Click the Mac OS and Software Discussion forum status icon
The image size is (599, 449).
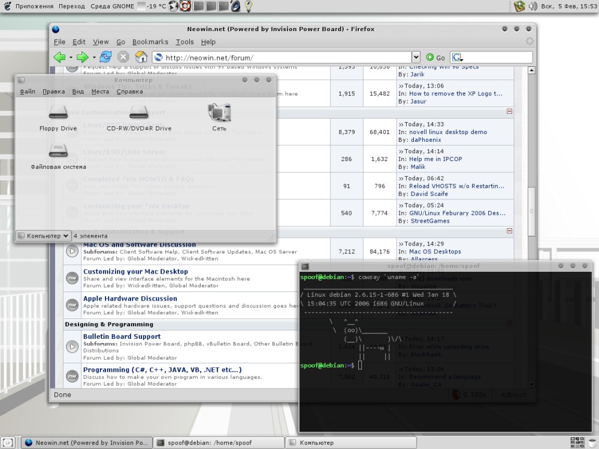72,251
